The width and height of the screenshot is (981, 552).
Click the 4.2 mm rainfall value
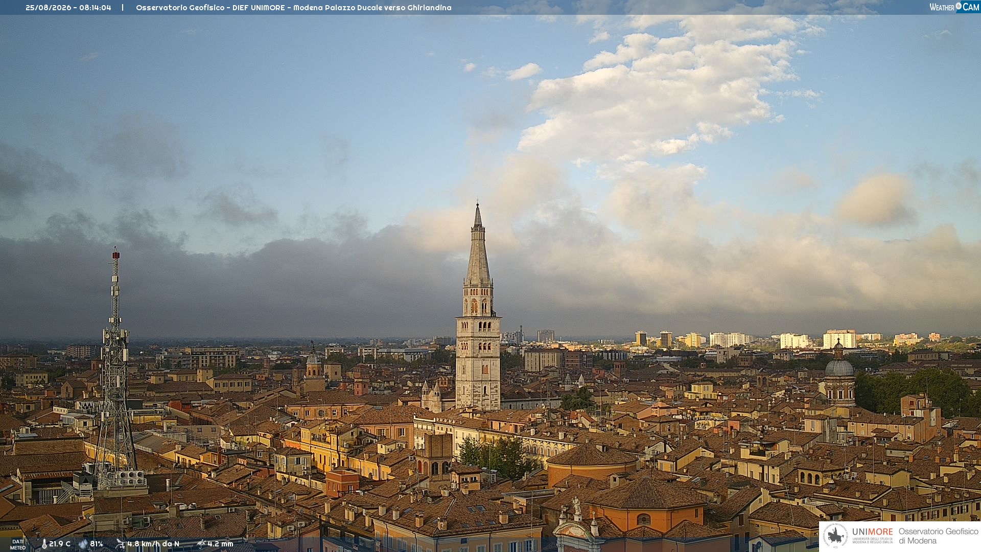coord(220,544)
